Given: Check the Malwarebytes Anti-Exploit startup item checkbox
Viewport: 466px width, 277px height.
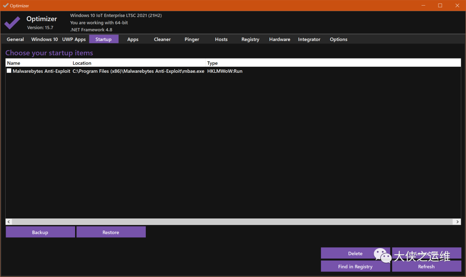Looking at the screenshot, I should click(9, 71).
